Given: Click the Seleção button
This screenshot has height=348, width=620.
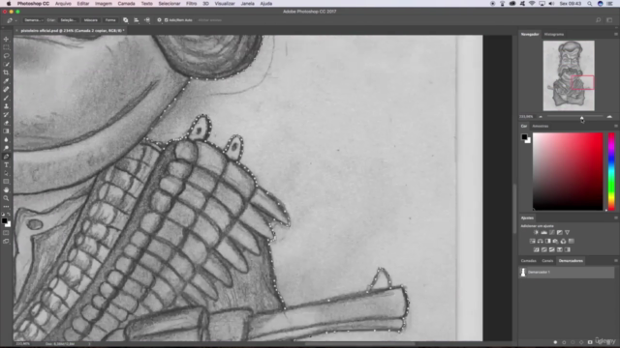Looking at the screenshot, I should tap(68, 20).
